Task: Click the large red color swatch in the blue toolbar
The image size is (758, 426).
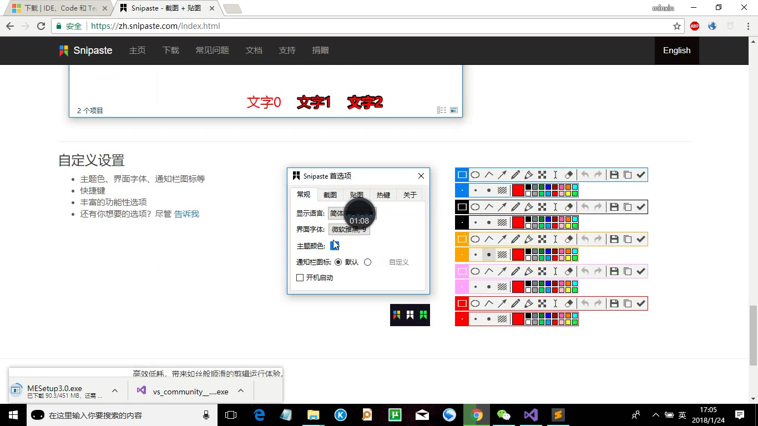Action: [518, 190]
